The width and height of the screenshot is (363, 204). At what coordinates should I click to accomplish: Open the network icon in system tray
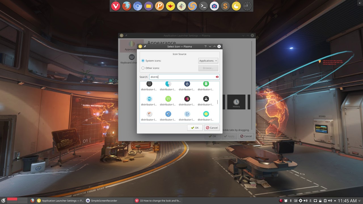(x=315, y=201)
